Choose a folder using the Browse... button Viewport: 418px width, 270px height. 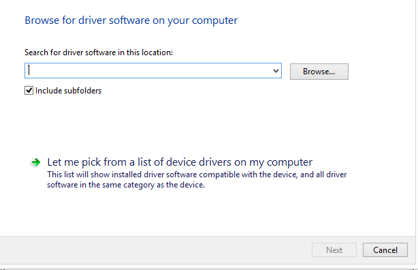coord(319,72)
